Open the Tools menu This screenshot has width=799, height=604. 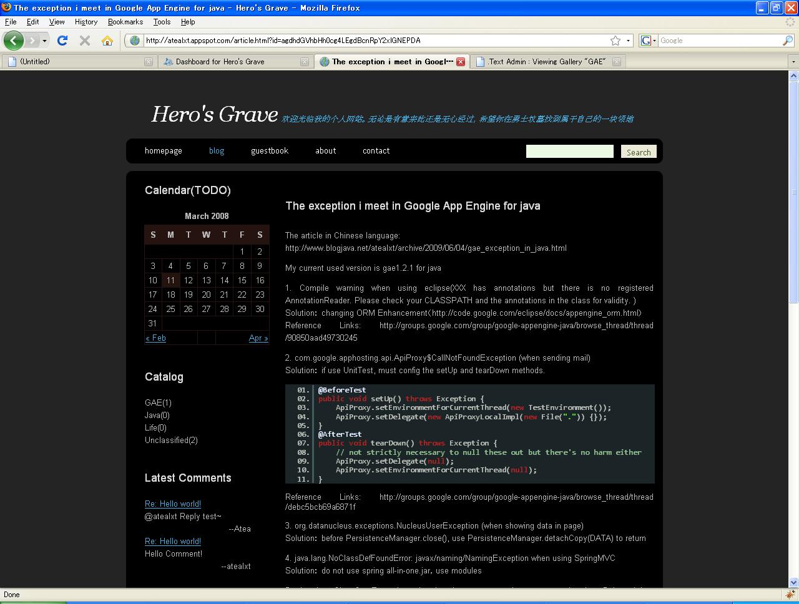[x=162, y=22]
